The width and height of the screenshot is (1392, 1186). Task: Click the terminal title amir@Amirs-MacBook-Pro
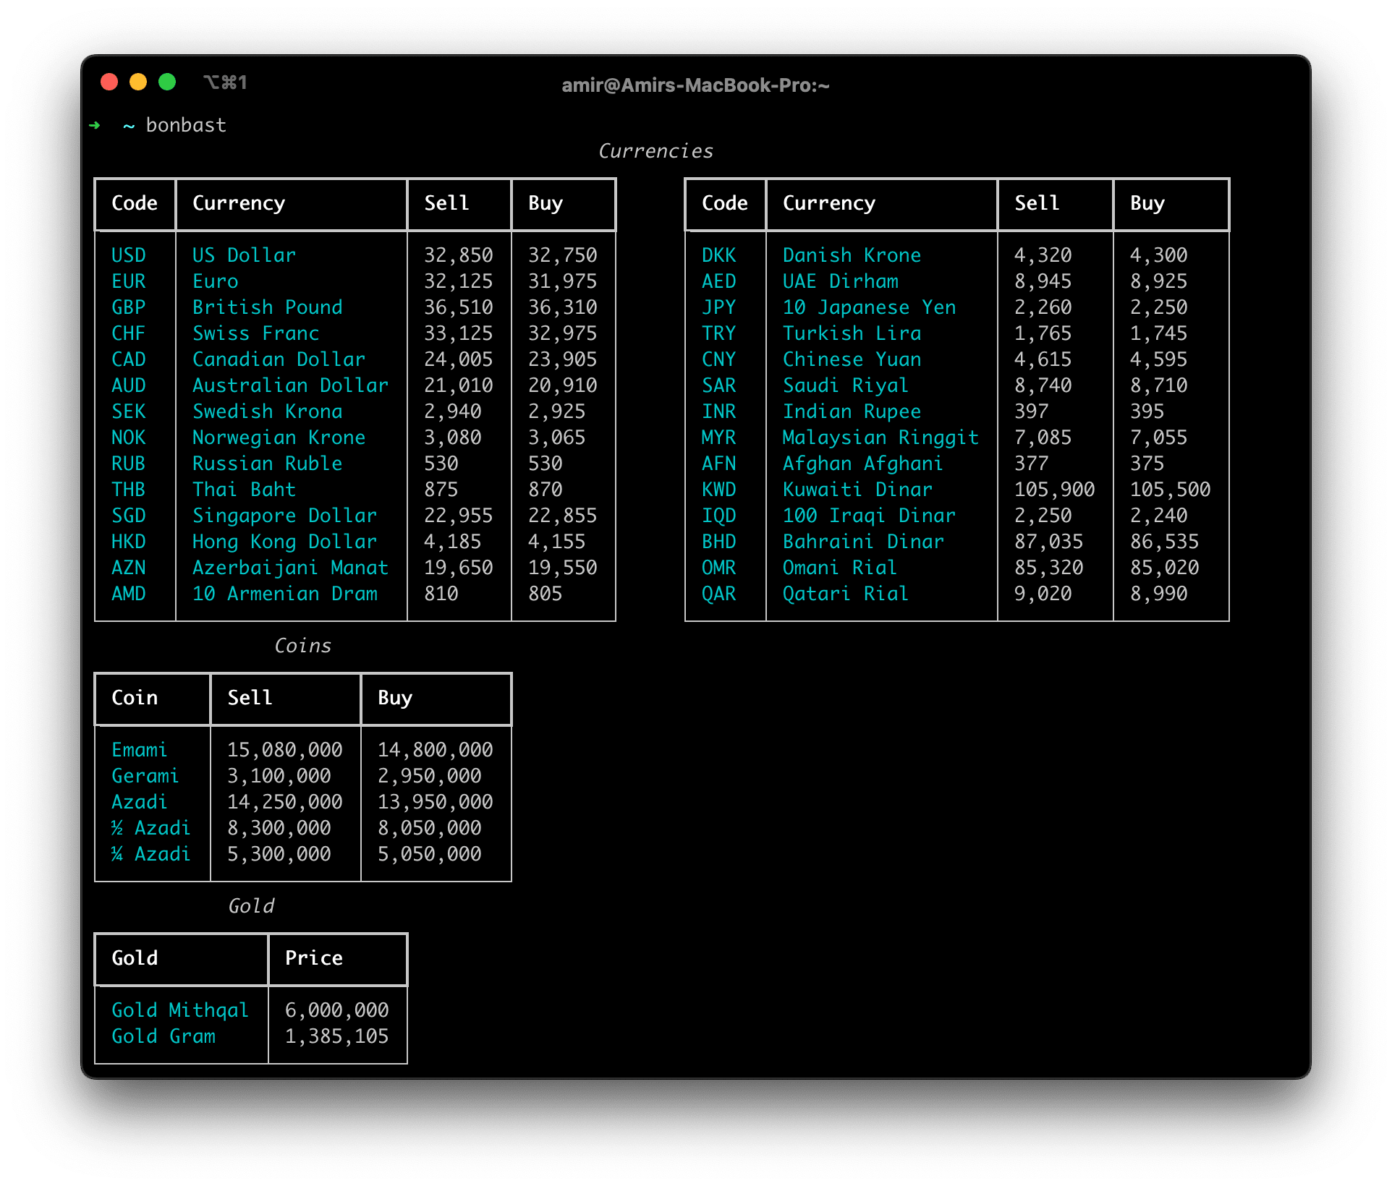click(695, 85)
